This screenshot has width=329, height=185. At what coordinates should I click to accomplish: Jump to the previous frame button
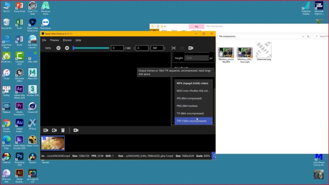pyautogui.click(x=58, y=48)
